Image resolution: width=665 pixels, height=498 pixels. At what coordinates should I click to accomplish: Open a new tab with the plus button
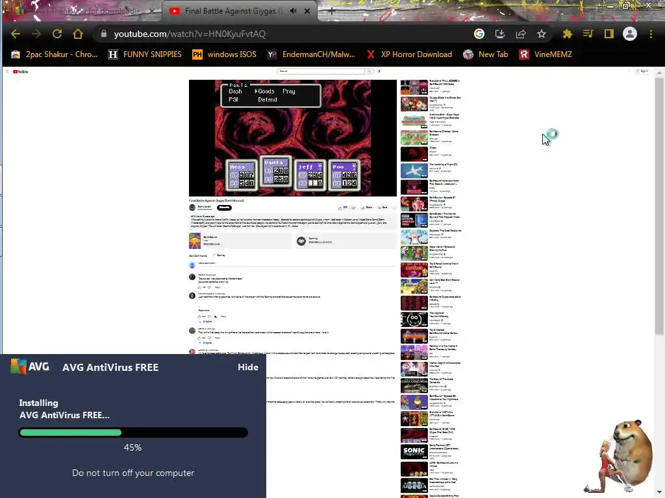(x=332, y=12)
